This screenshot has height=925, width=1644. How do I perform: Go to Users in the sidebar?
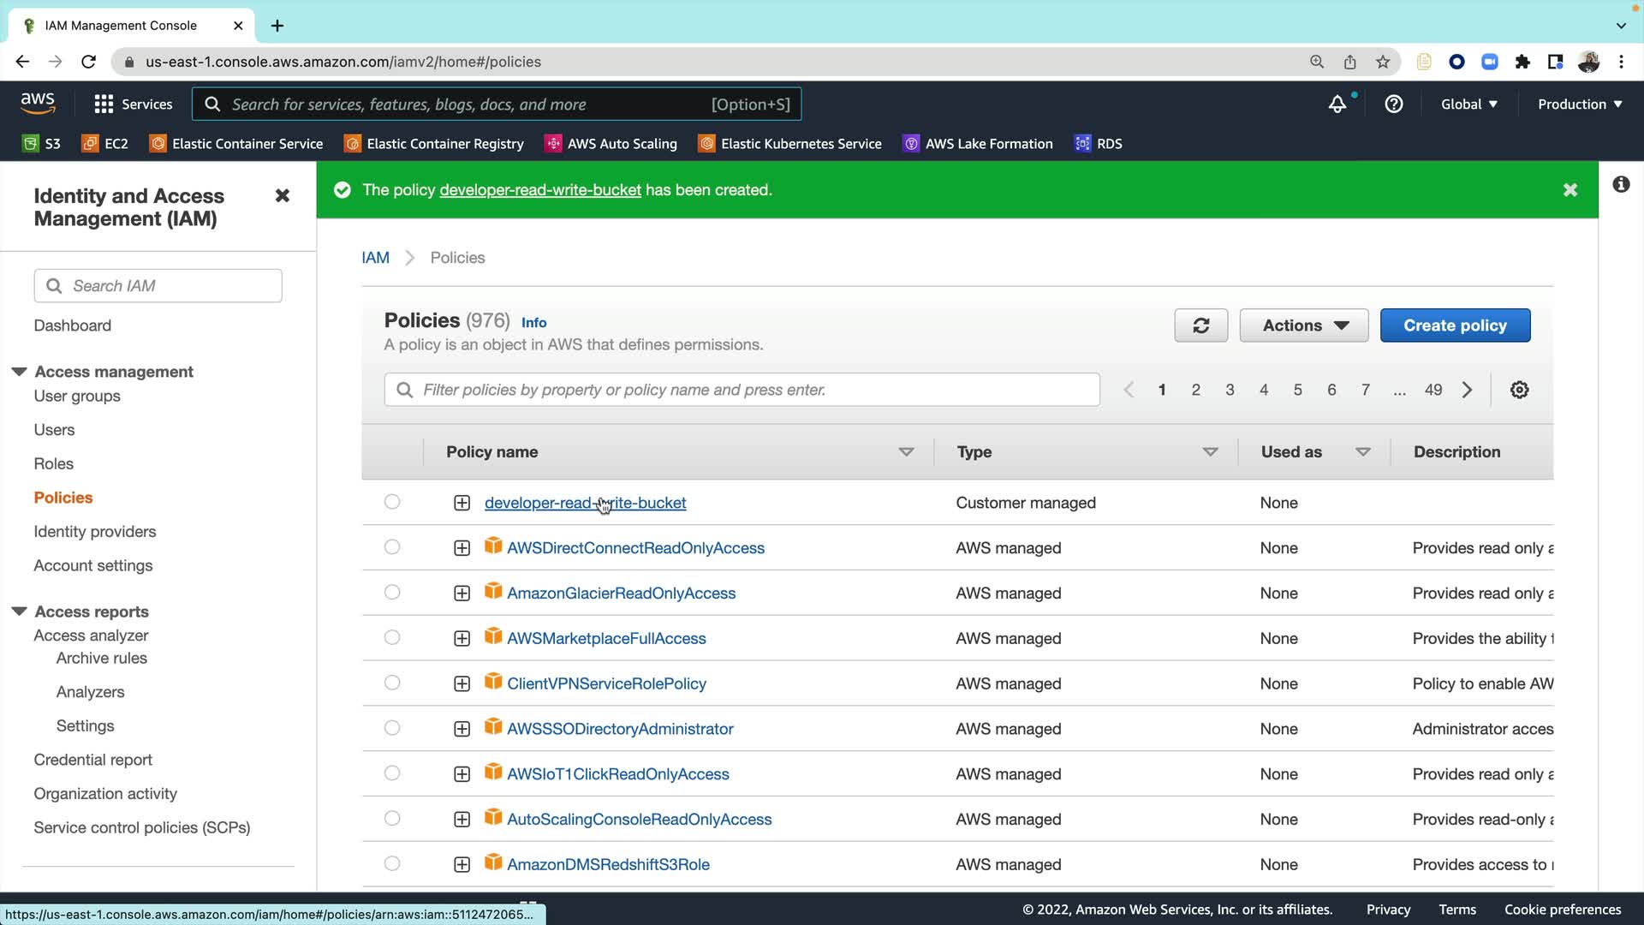(x=54, y=430)
